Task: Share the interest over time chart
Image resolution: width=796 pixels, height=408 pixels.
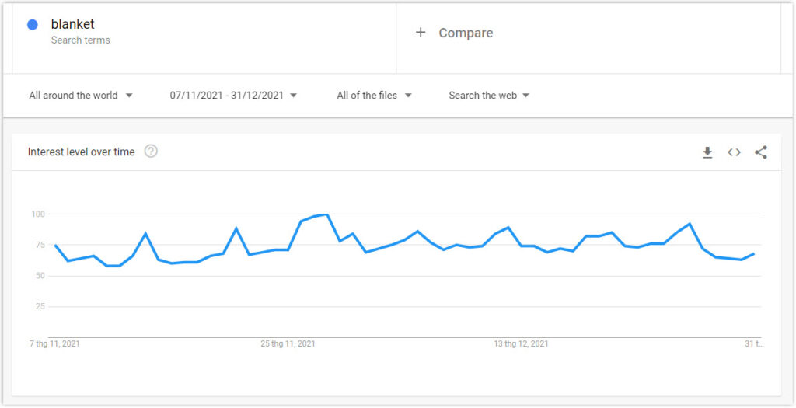Action: point(760,152)
